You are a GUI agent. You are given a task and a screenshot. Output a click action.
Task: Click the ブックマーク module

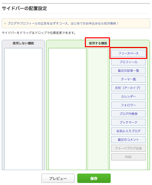(128, 122)
